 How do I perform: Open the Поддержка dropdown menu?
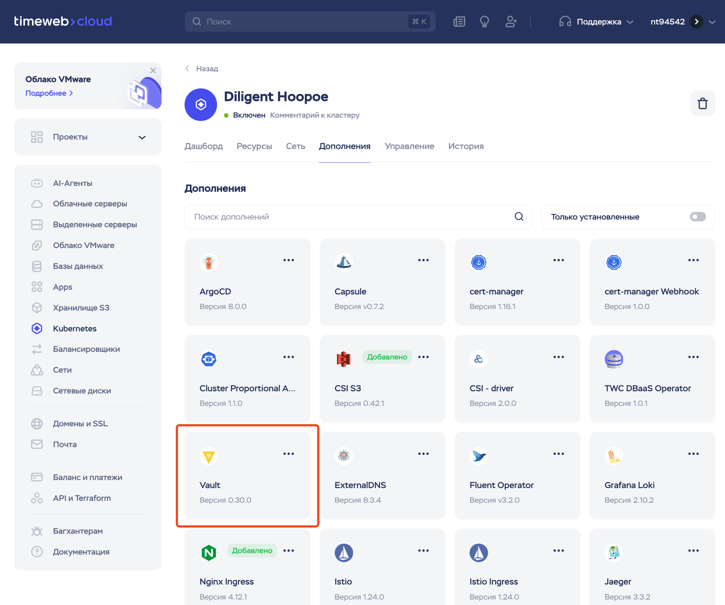598,22
